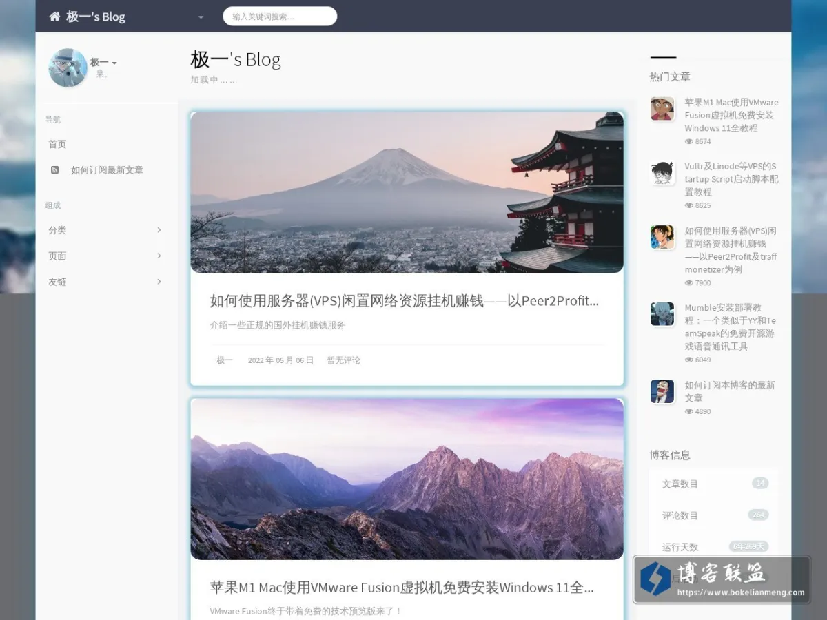Focus the keyword search input field
Image resolution: width=827 pixels, height=620 pixels.
point(280,17)
